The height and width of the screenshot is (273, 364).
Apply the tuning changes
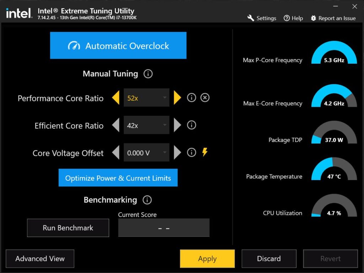point(207,258)
